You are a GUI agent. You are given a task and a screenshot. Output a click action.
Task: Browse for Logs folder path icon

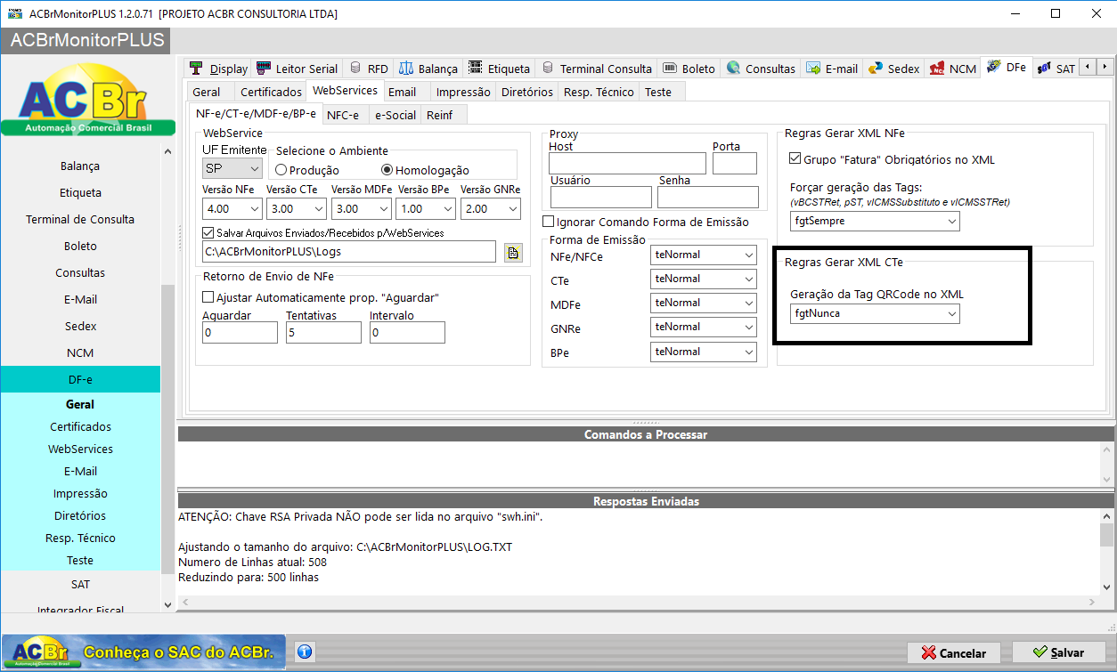click(x=513, y=253)
